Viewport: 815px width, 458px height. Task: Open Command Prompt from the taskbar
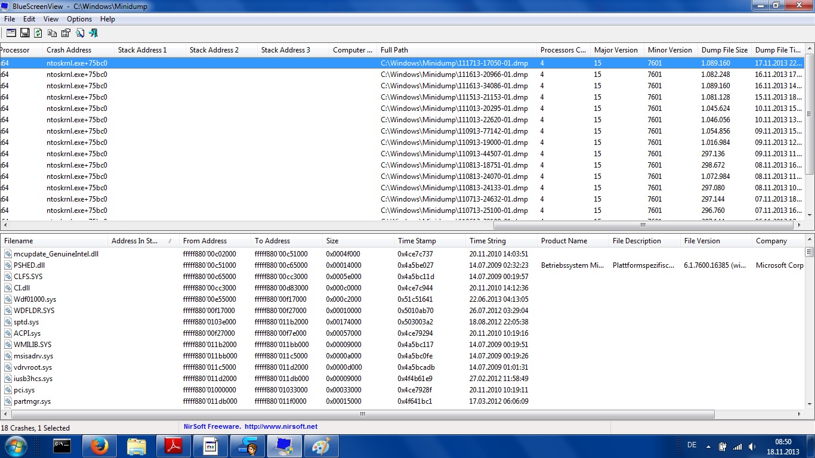click(62, 445)
